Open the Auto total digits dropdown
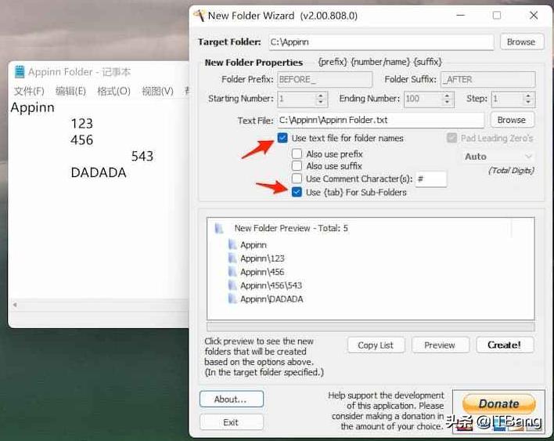 coord(498,157)
